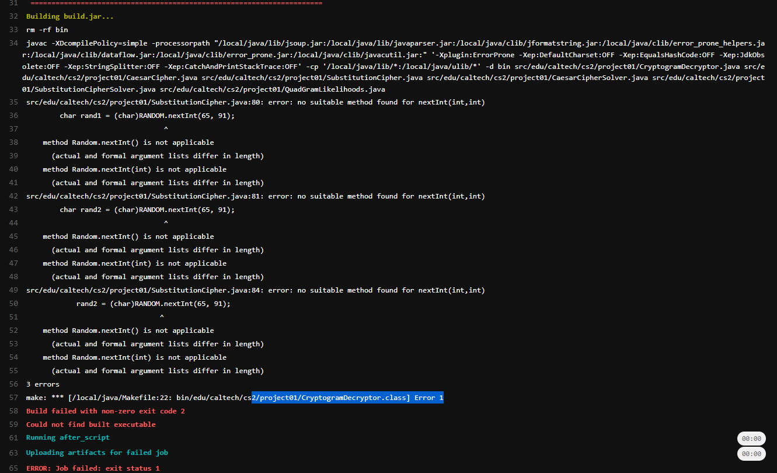
Task: Jump to line number 57 anchor
Action: pyautogui.click(x=13, y=398)
